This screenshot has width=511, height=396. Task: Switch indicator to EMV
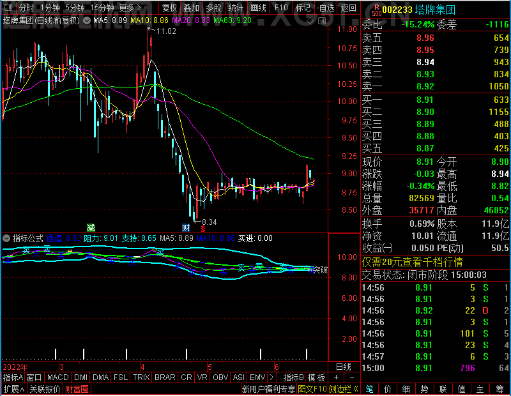[257, 377]
